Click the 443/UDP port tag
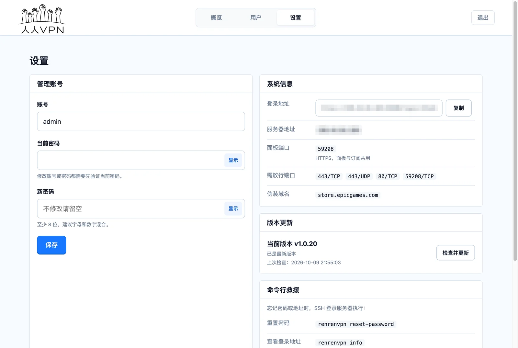 (x=359, y=176)
